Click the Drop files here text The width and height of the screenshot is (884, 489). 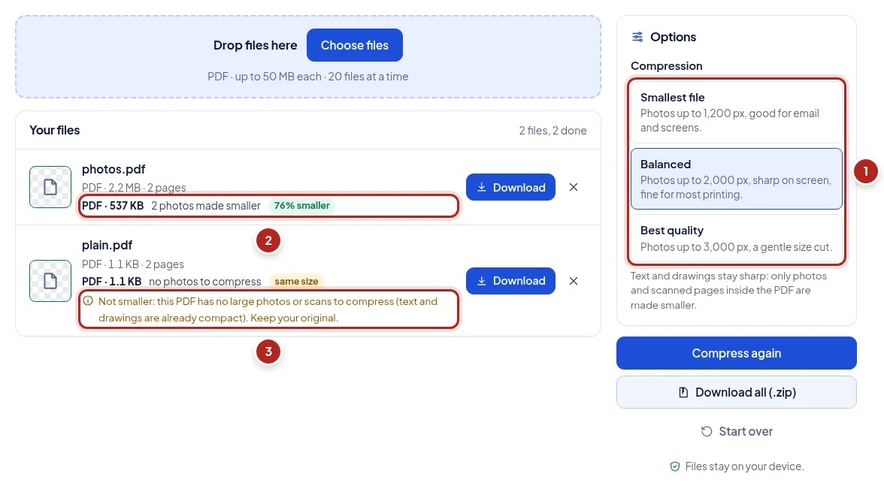[256, 45]
